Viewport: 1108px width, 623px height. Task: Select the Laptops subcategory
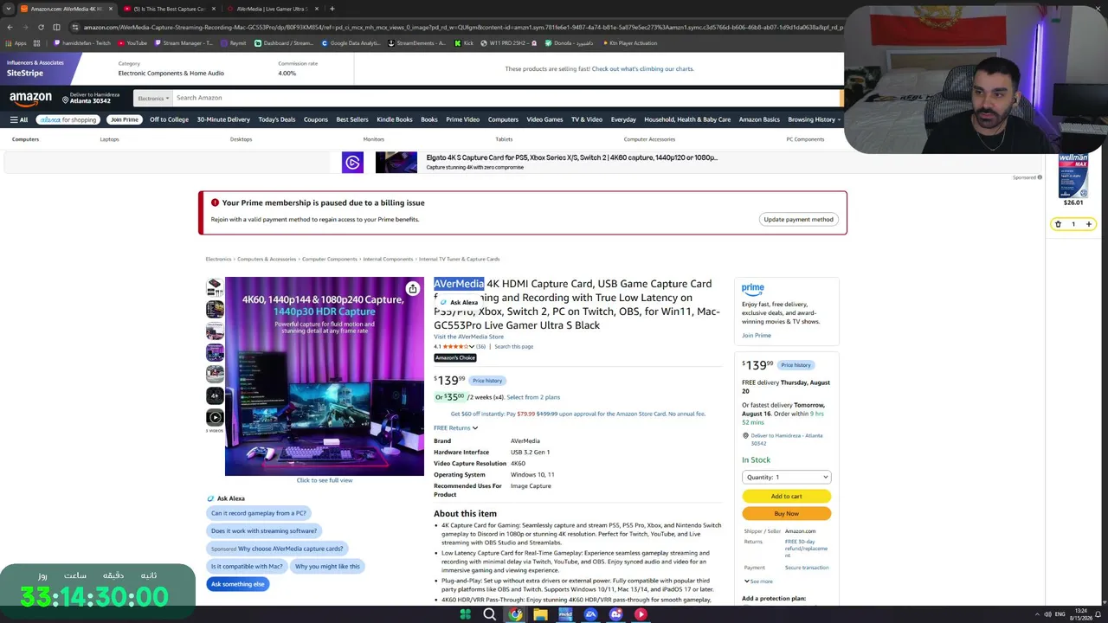[x=109, y=139]
